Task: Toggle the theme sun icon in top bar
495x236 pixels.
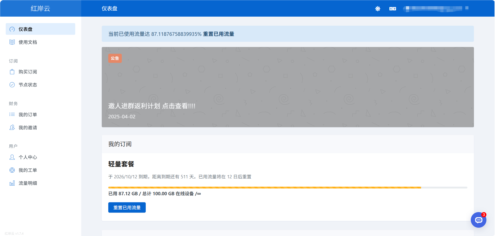Action: point(377,9)
